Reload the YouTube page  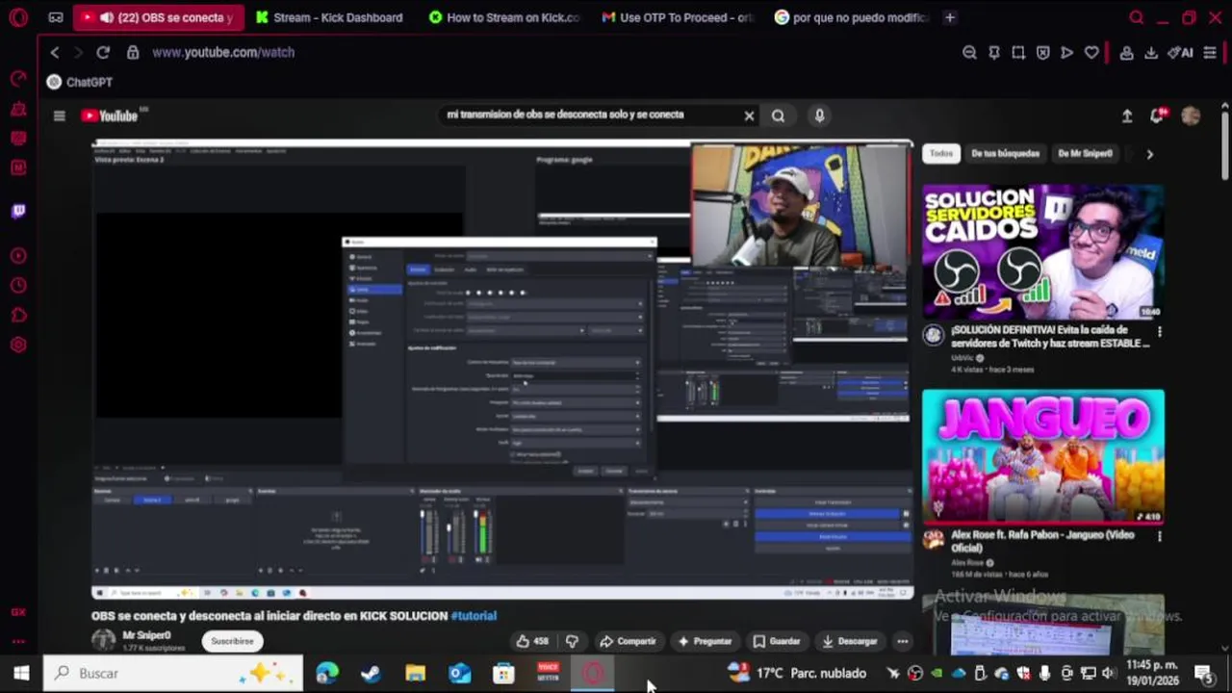(103, 53)
